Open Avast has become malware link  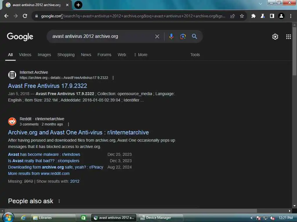point(44,154)
